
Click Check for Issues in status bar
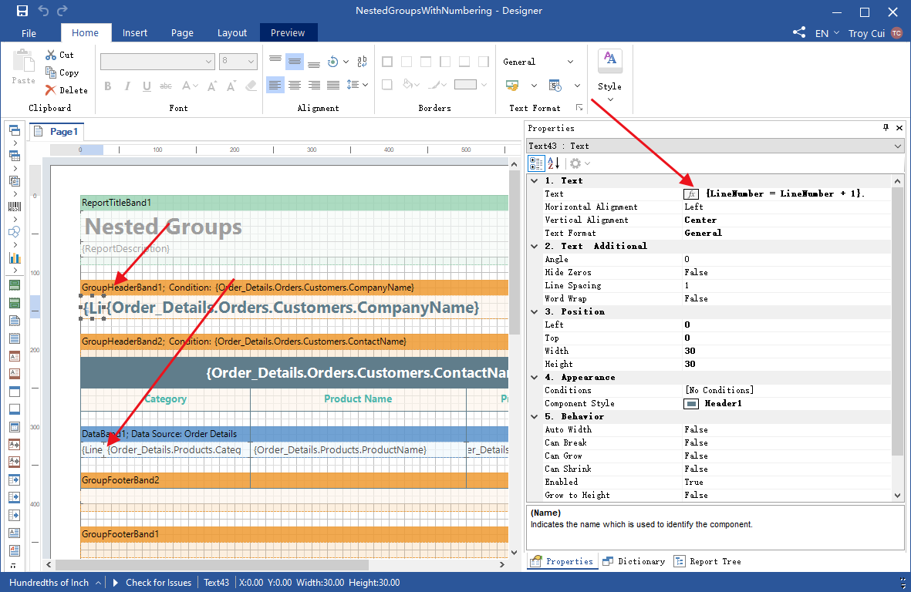point(158,583)
